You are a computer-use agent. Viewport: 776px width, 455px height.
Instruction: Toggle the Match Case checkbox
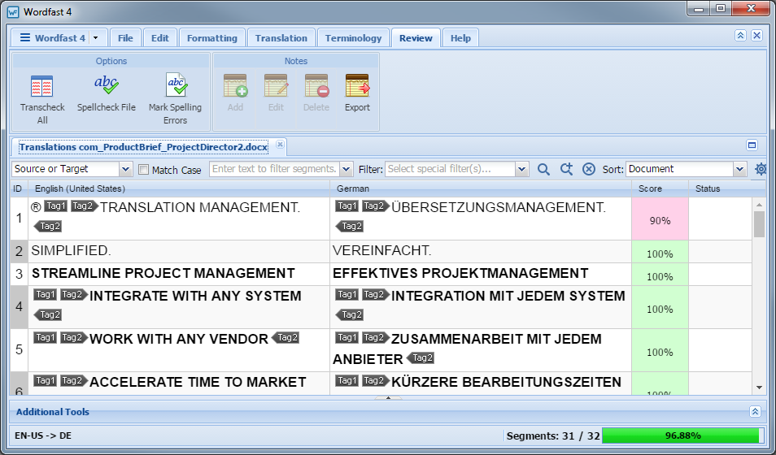pos(143,170)
